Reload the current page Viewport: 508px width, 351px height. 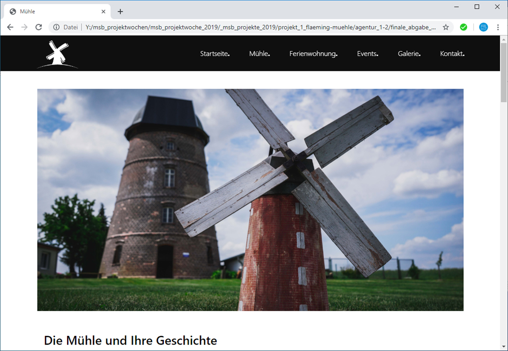39,27
